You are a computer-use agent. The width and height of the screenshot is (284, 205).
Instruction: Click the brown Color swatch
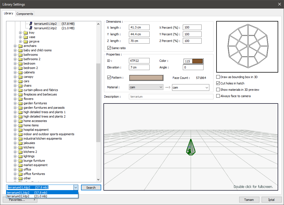197,61
